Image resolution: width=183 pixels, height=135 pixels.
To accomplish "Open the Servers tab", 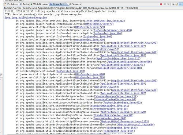I will pos(75,4).
